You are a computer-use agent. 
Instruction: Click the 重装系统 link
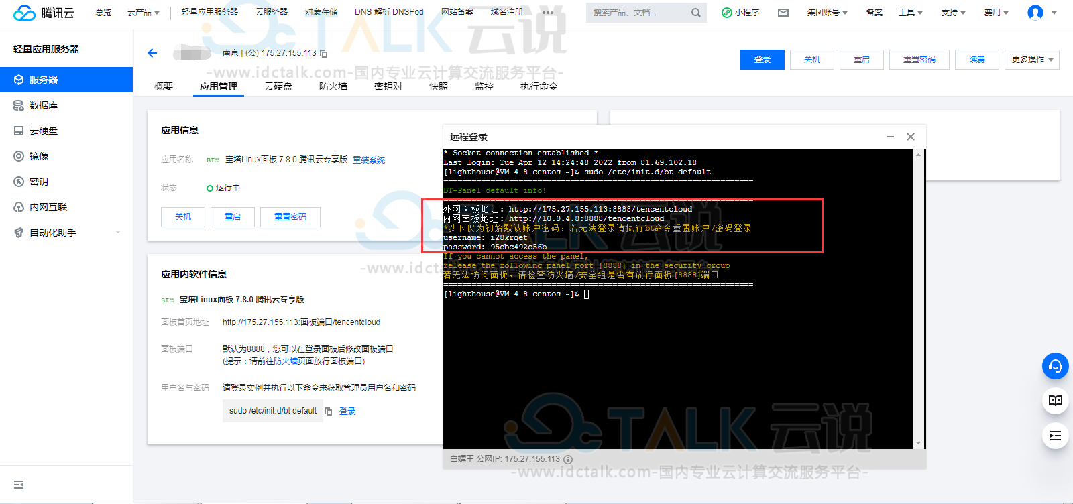[369, 160]
